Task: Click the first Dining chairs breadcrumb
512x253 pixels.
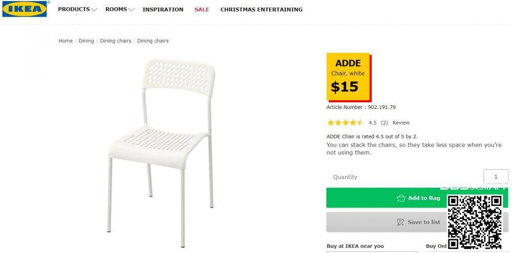Action: pyautogui.click(x=115, y=41)
